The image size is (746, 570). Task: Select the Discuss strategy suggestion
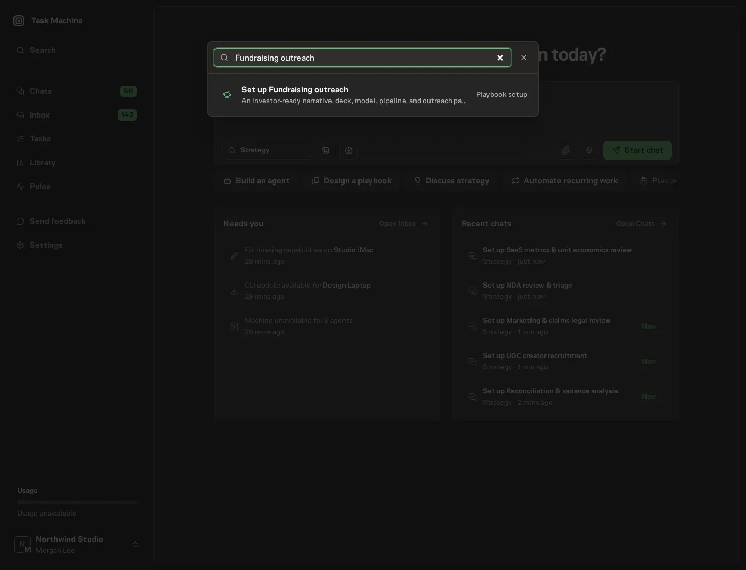452,181
